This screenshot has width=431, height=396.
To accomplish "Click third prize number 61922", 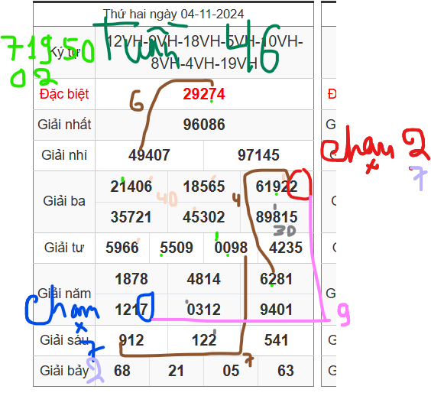I will point(277,187).
